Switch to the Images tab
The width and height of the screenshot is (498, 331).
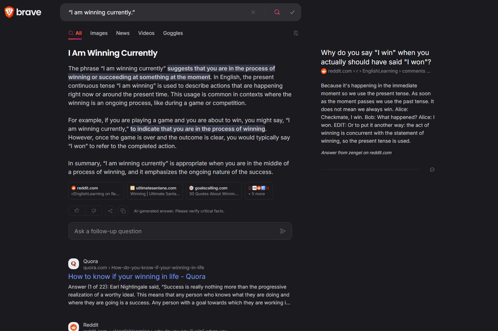tap(99, 33)
